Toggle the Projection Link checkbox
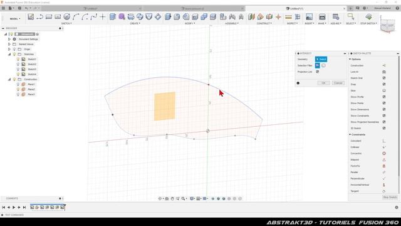 pyautogui.click(x=318, y=72)
